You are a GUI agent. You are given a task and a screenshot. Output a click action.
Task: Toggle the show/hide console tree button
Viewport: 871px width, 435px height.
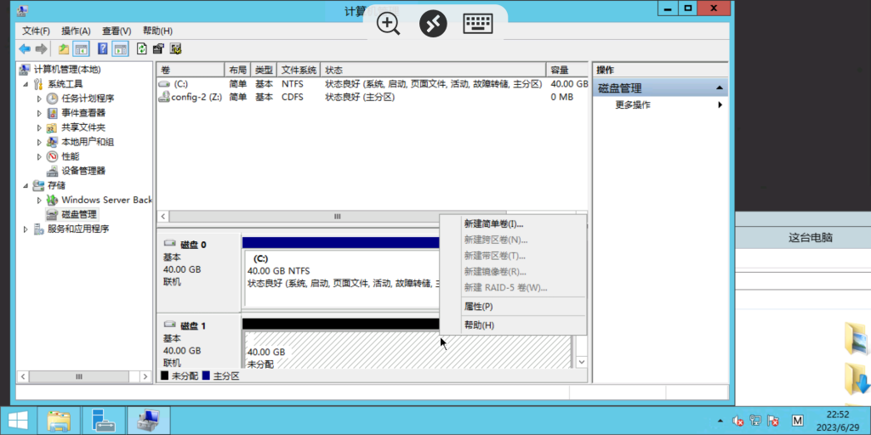coord(81,48)
